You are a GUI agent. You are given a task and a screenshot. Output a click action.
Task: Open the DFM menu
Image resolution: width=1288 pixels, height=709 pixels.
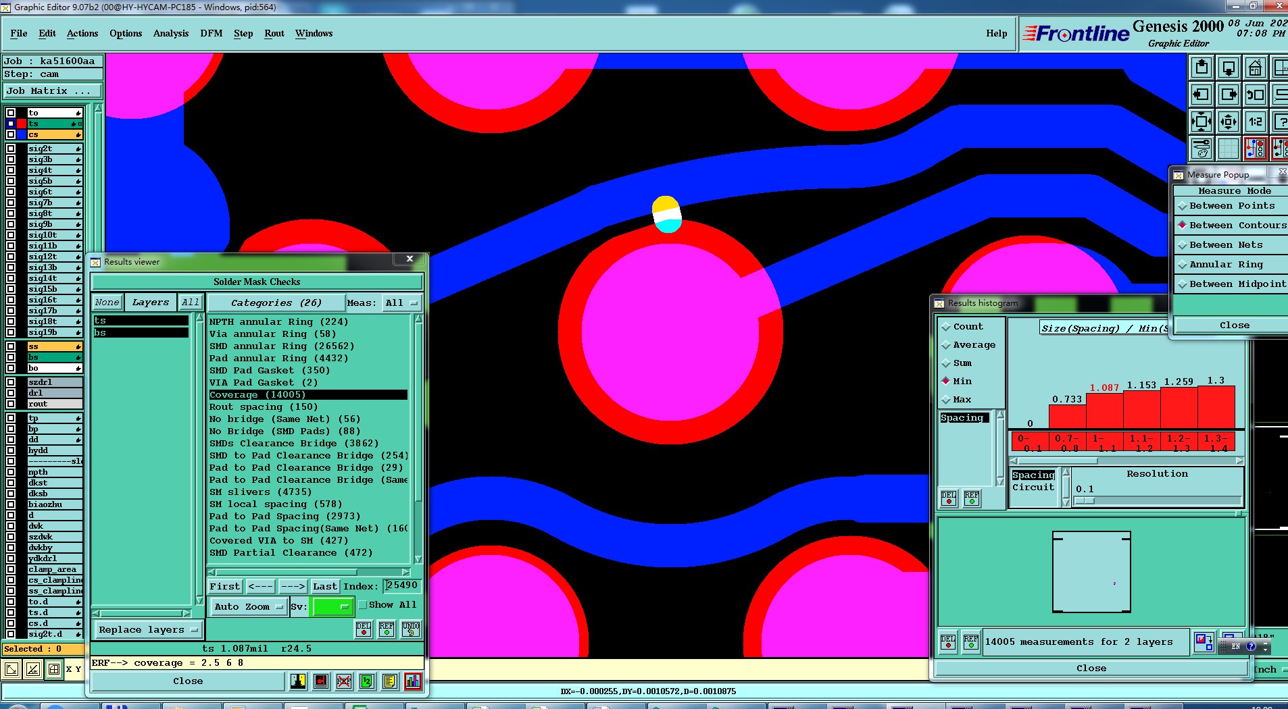pos(212,34)
